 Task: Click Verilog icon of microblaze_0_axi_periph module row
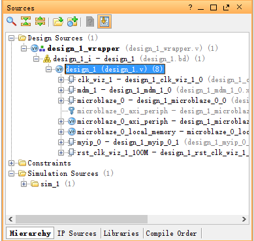(x=72, y=121)
